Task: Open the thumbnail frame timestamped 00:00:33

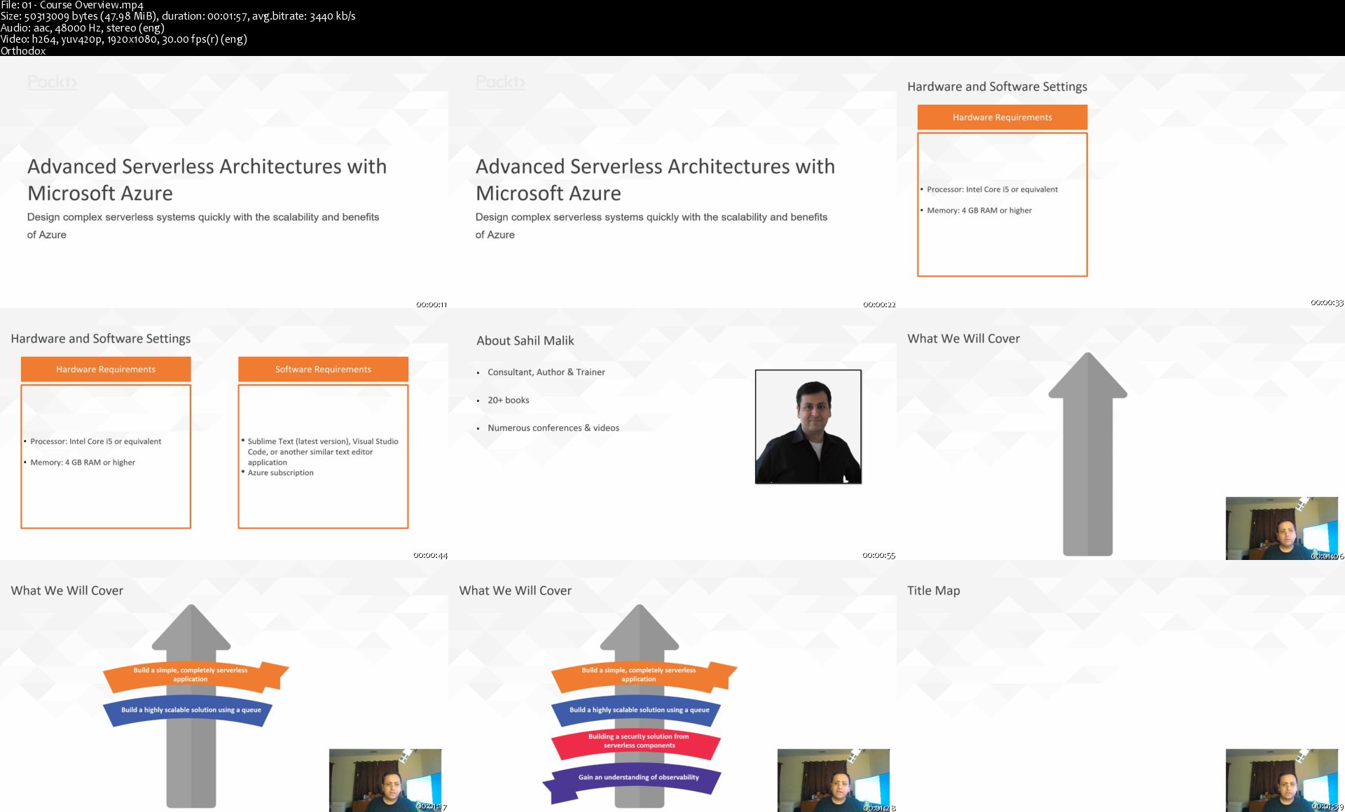Action: tap(1121, 182)
